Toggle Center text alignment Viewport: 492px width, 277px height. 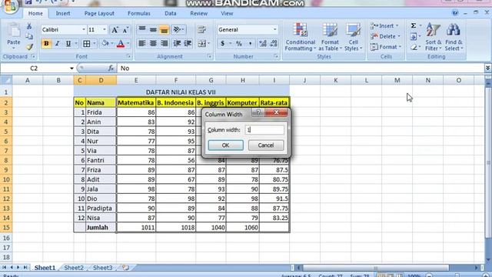(153, 43)
